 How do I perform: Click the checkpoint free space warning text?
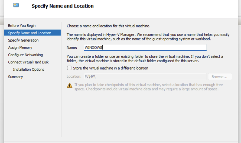(x=148, y=87)
